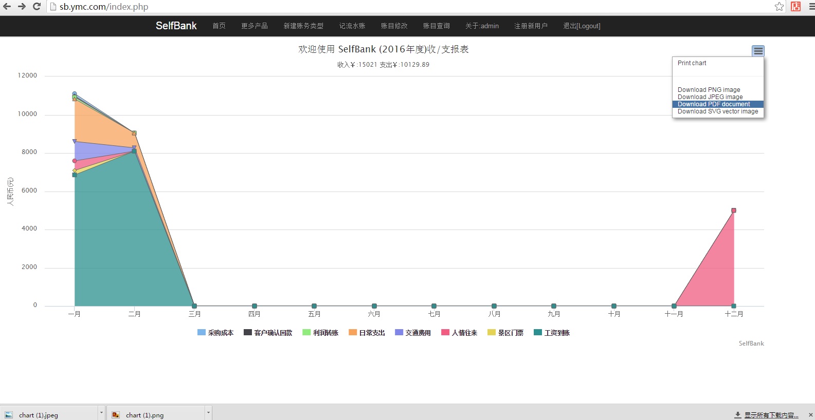Click the chart title 欢迎使用 SelfBank (2016年度)收/支报表
Image resolution: width=815 pixels, height=420 pixels.
click(384, 49)
